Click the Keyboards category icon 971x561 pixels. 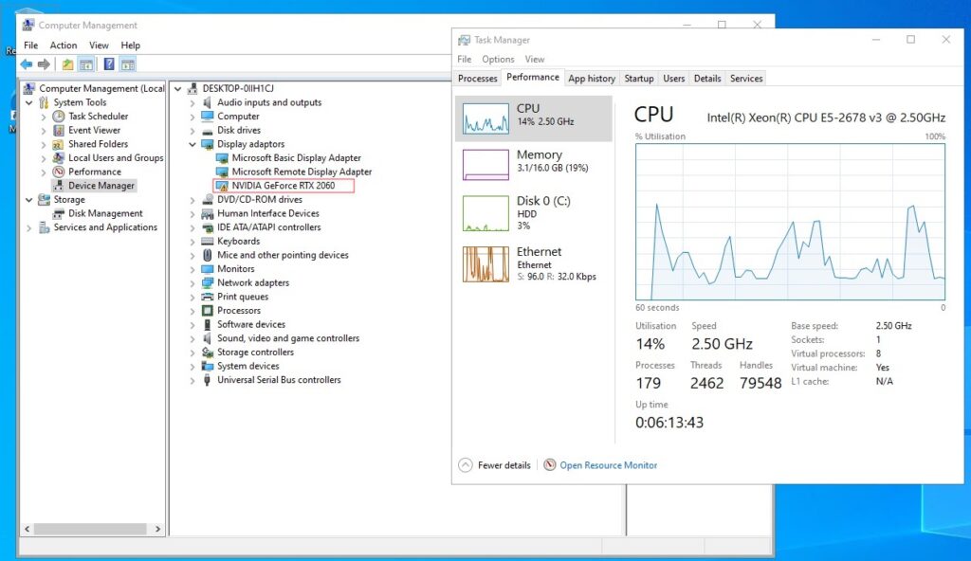tap(207, 241)
